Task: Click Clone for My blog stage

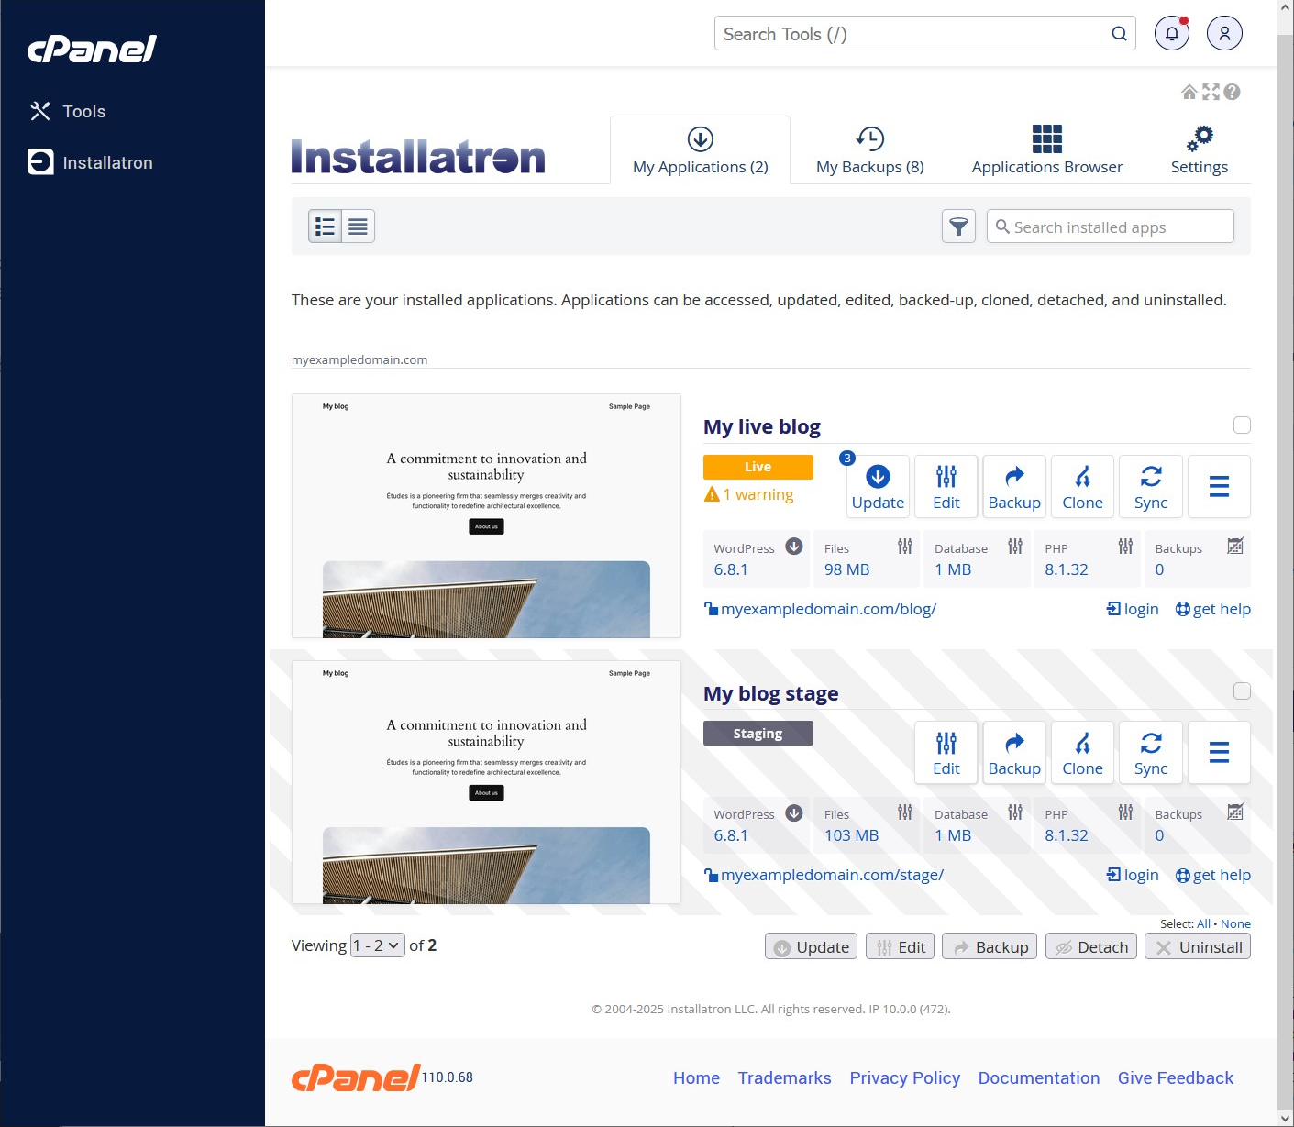Action: (1082, 753)
